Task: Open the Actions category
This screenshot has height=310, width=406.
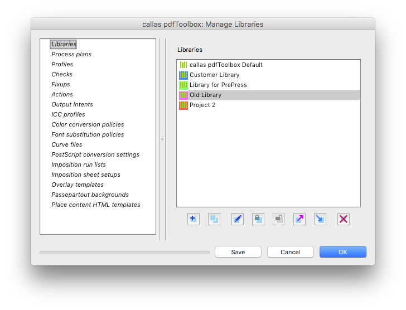Action: tap(62, 94)
